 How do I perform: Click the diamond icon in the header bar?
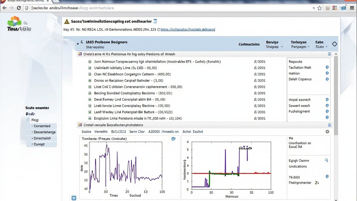334,44
